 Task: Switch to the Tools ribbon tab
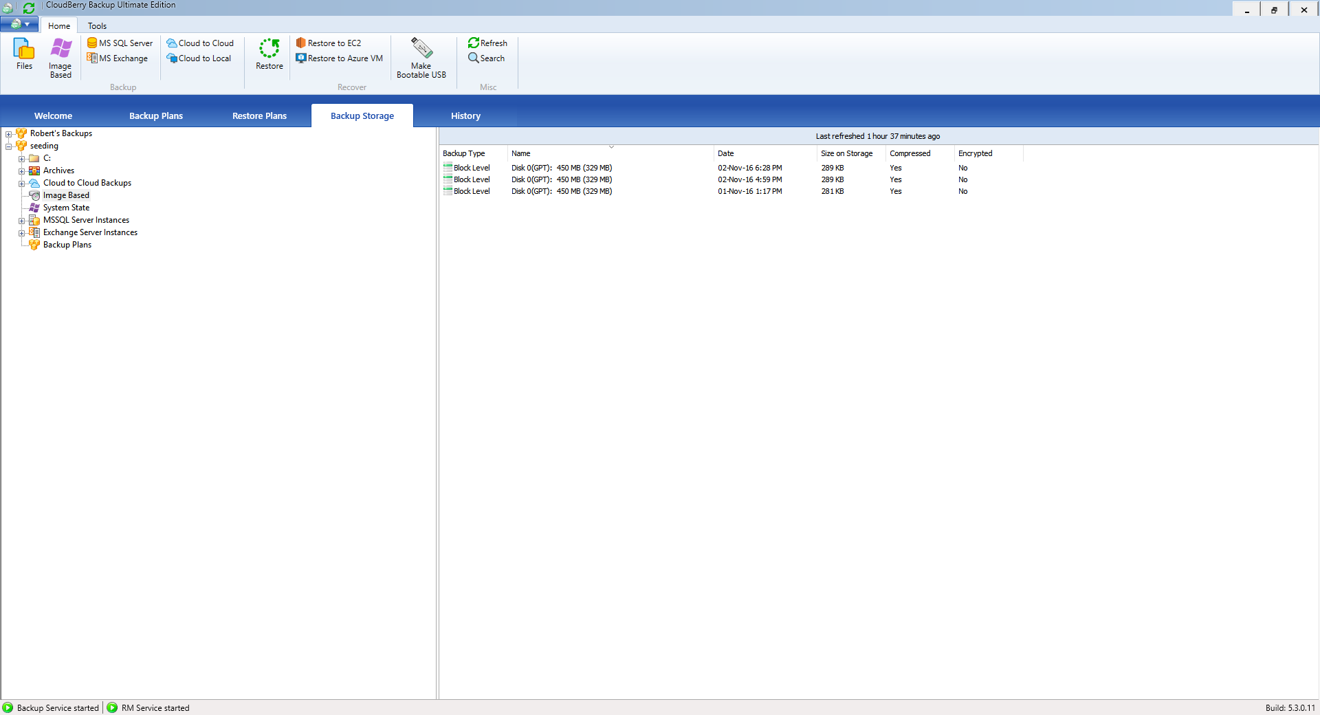97,25
